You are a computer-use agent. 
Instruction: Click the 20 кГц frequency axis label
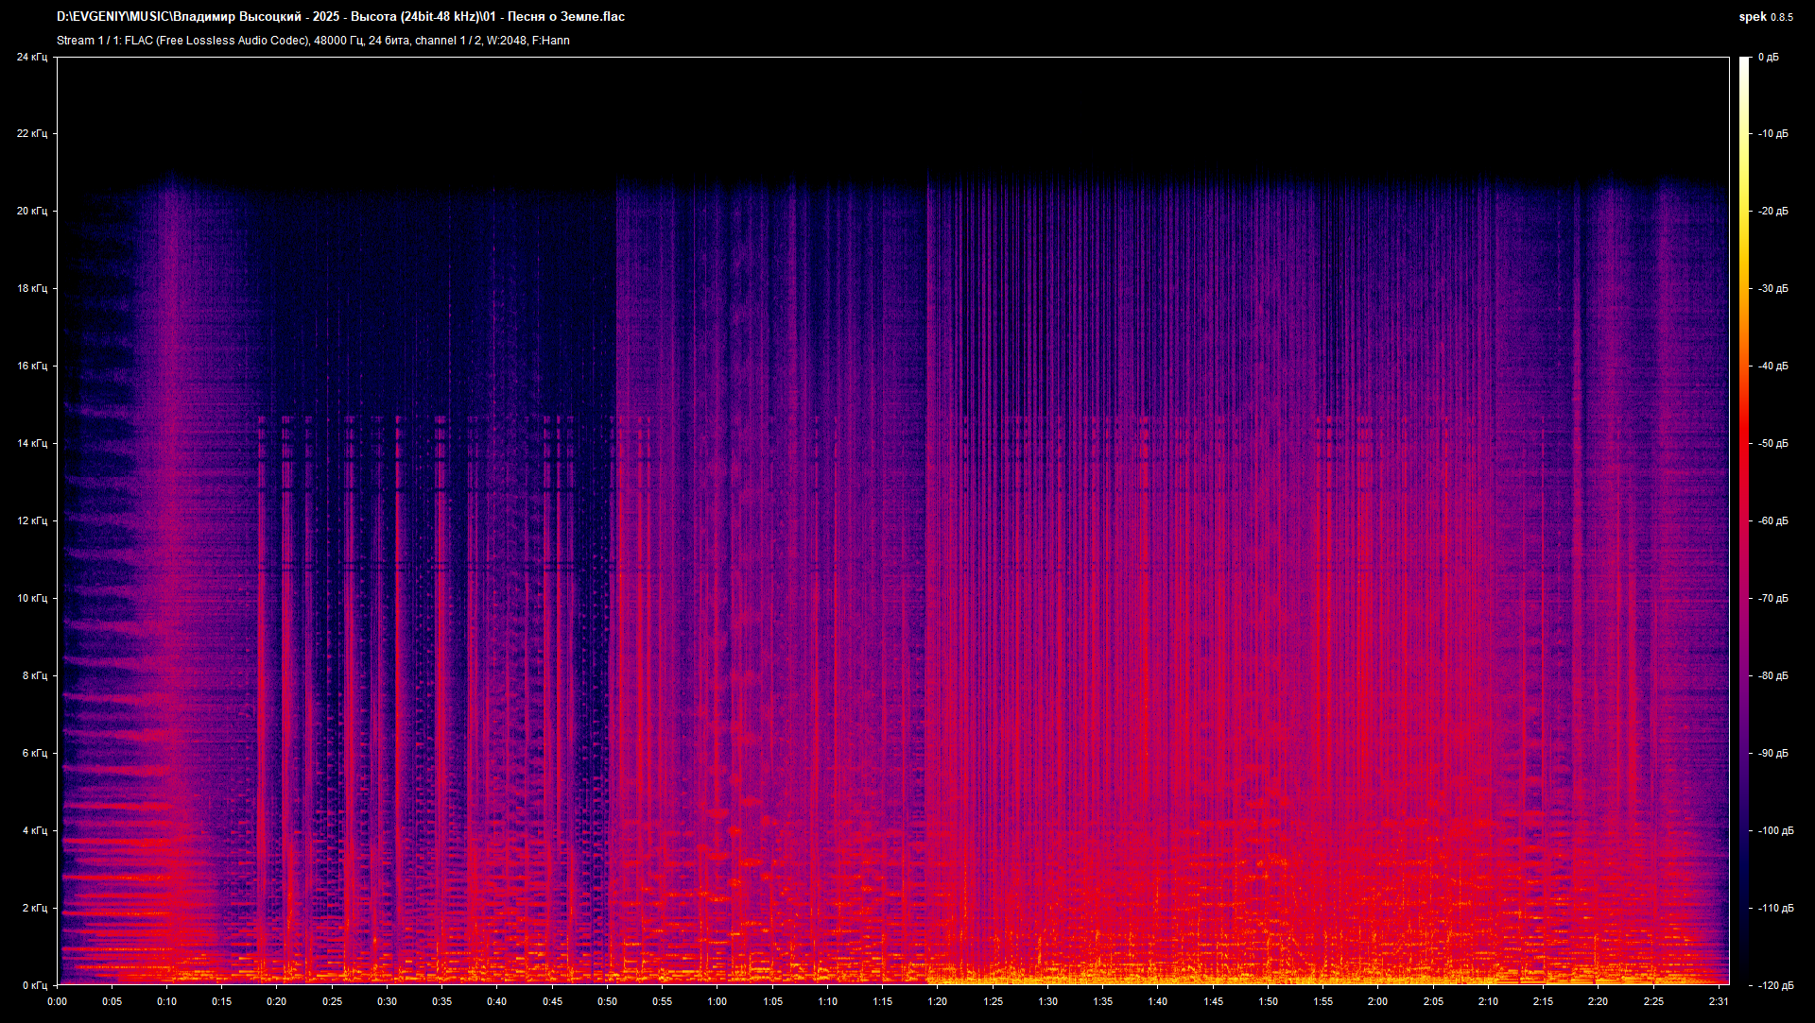coord(31,211)
